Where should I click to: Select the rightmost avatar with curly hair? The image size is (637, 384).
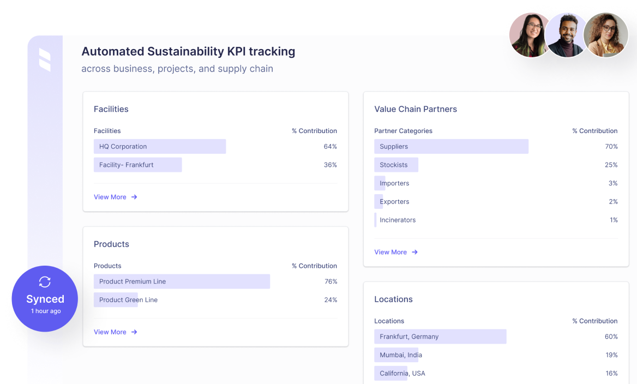606,35
